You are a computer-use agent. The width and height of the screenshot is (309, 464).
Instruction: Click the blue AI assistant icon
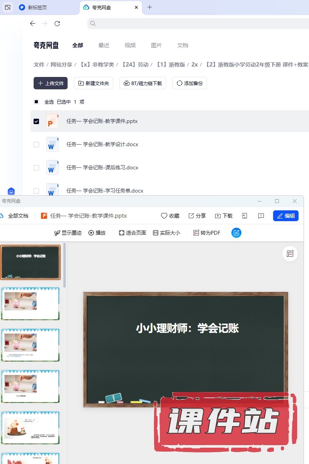(x=236, y=233)
